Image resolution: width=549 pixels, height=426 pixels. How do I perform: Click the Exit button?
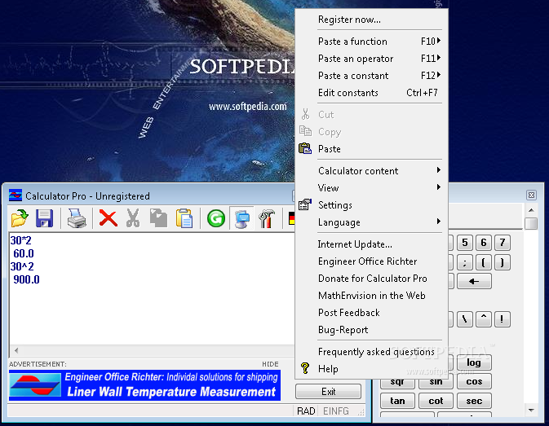(329, 392)
